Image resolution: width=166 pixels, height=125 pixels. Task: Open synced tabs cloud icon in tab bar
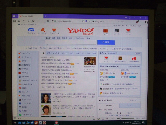click(x=126, y=17)
